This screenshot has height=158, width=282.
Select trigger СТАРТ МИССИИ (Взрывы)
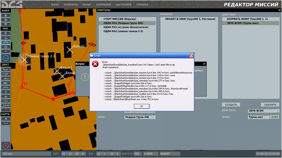tap(127, 19)
